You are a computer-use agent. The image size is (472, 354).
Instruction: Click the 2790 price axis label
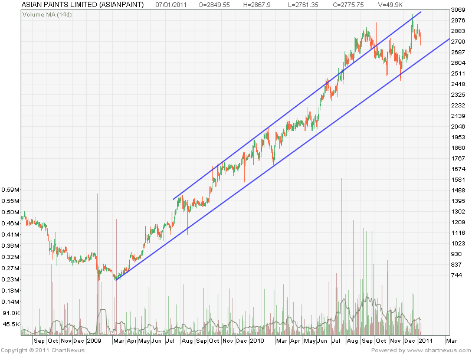[x=458, y=41]
